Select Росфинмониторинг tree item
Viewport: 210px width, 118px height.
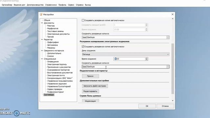(55, 92)
